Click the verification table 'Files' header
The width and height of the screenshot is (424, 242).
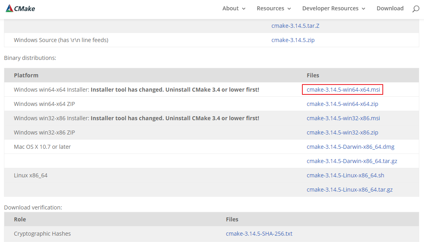point(232,219)
